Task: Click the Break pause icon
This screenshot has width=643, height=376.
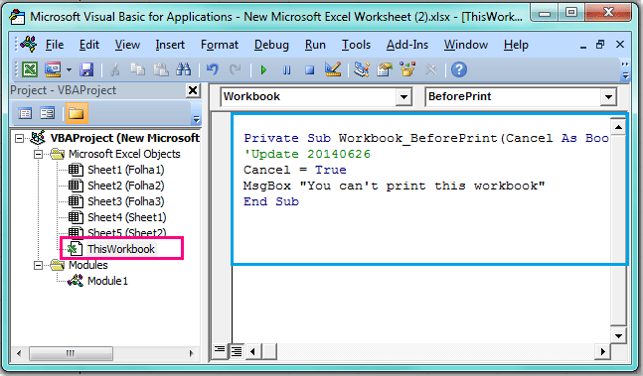Action: (286, 70)
